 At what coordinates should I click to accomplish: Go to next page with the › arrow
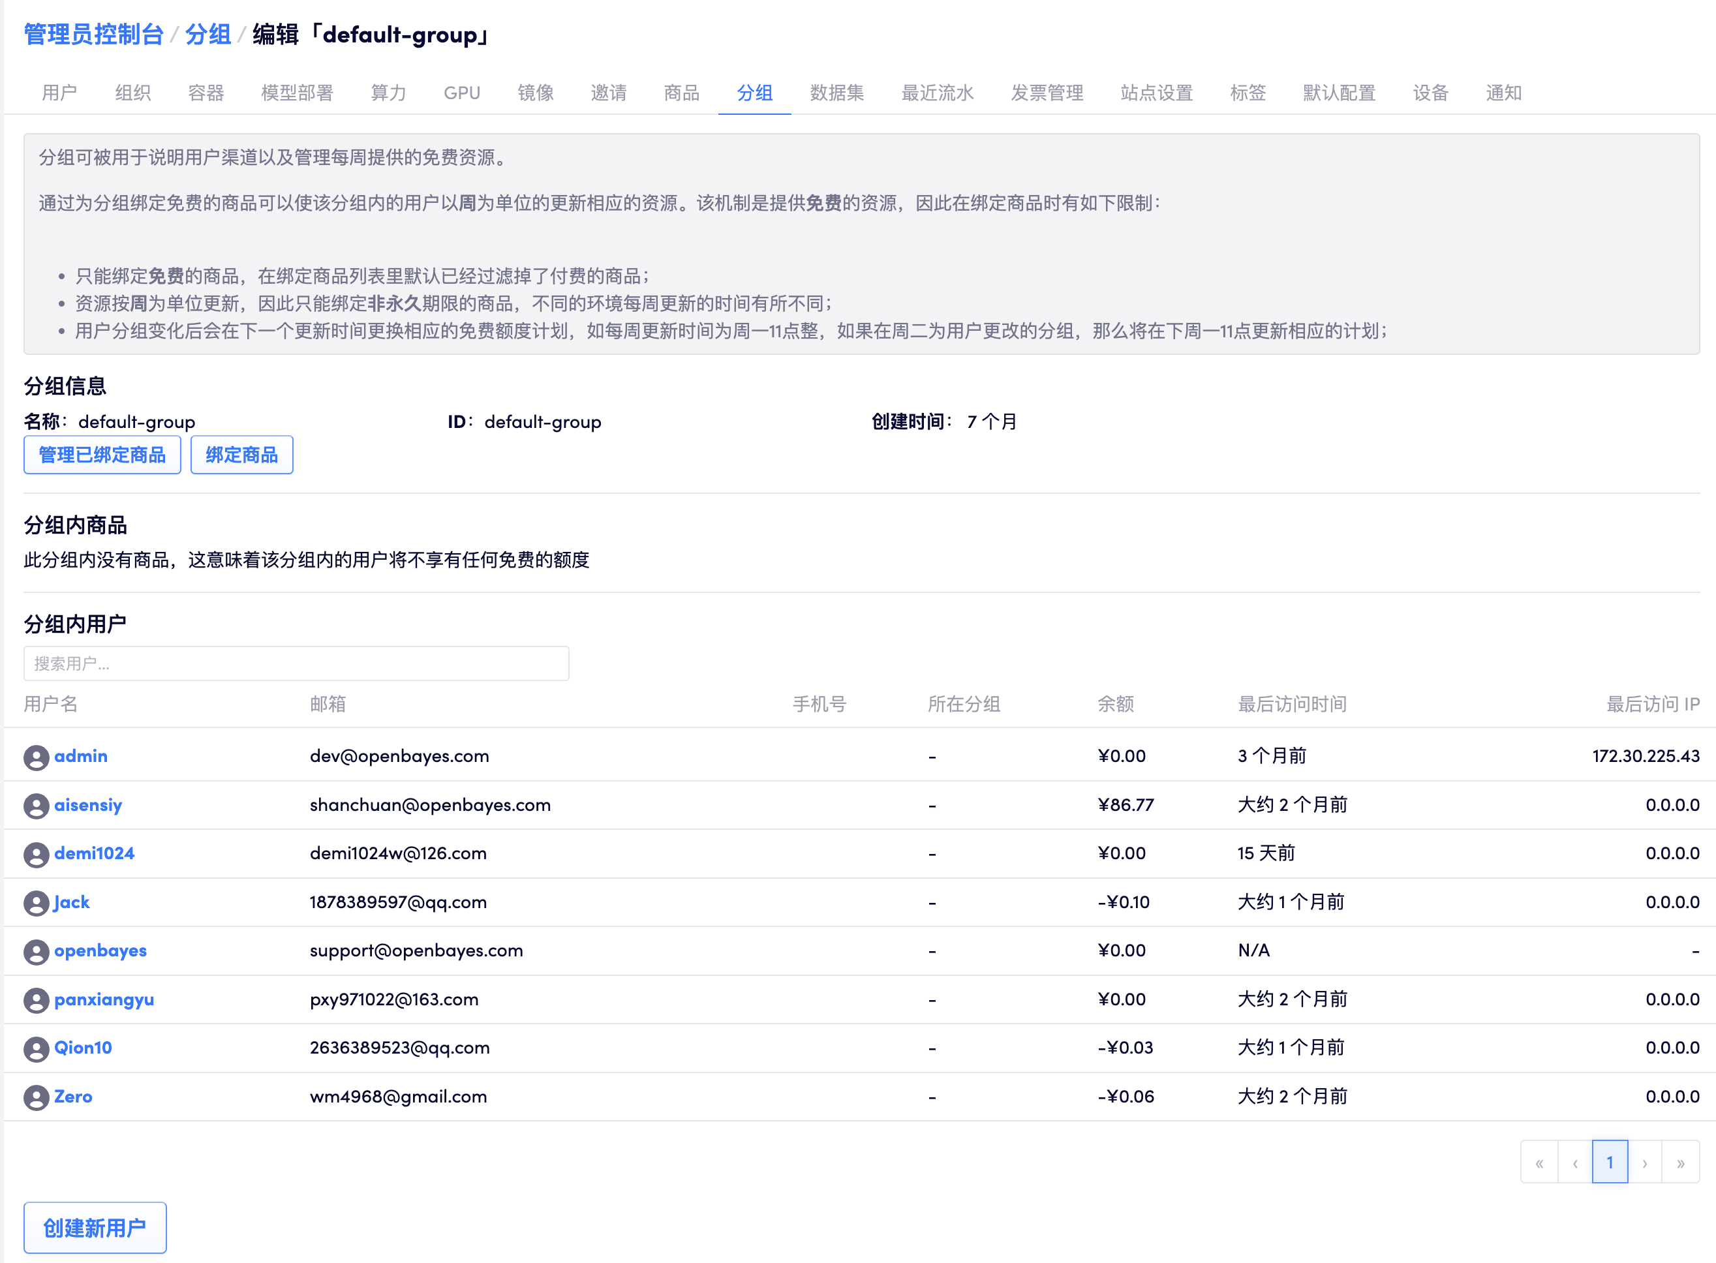point(1646,1161)
